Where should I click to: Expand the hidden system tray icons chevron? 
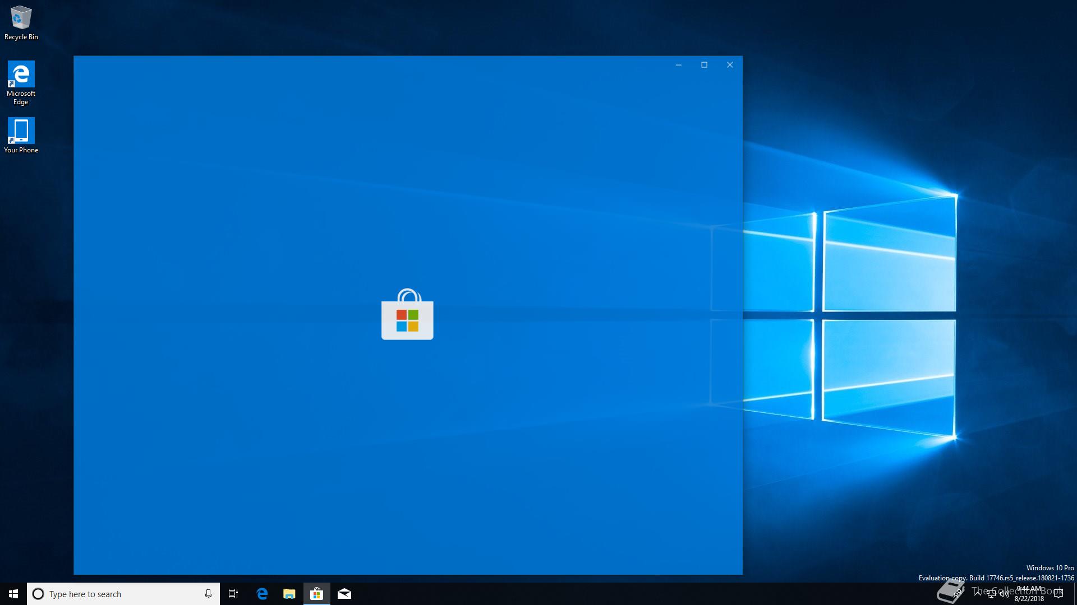pos(978,593)
